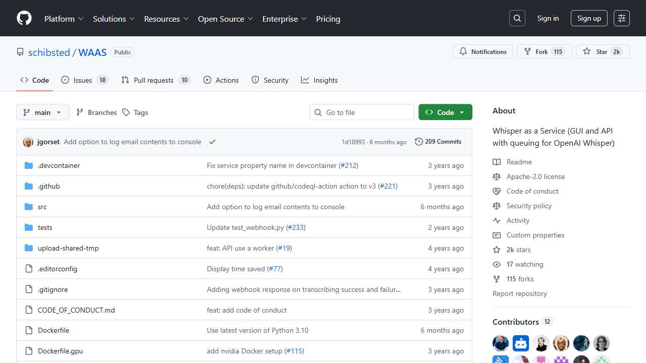
Task: Open search via magnifying glass icon
Action: click(517, 18)
